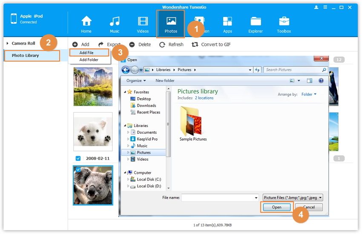Choose Add Folder from the menu
Viewport: 362px width, 234px height.
click(x=89, y=60)
